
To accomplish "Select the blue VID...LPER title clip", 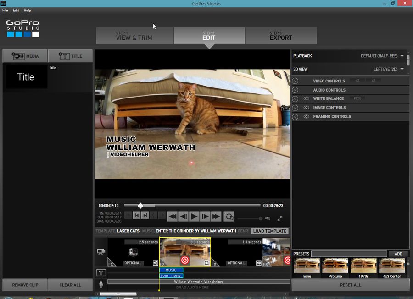I will click(x=171, y=276).
